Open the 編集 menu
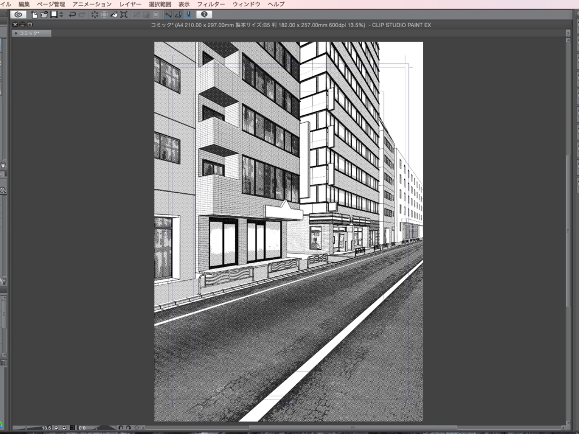This screenshot has width=579, height=434. pyautogui.click(x=24, y=4)
